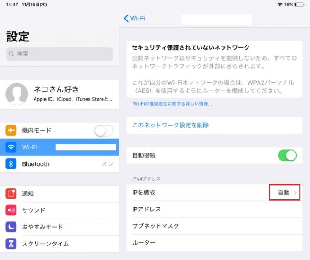Open Wi-Fiの推奨設定に関する詳しい情報 link
This screenshot has width=310, height=260.
click(172, 104)
